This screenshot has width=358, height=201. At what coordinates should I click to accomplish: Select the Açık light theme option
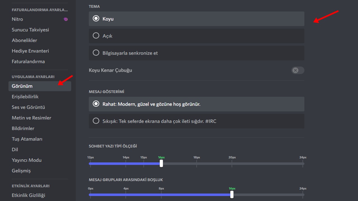coord(96,36)
